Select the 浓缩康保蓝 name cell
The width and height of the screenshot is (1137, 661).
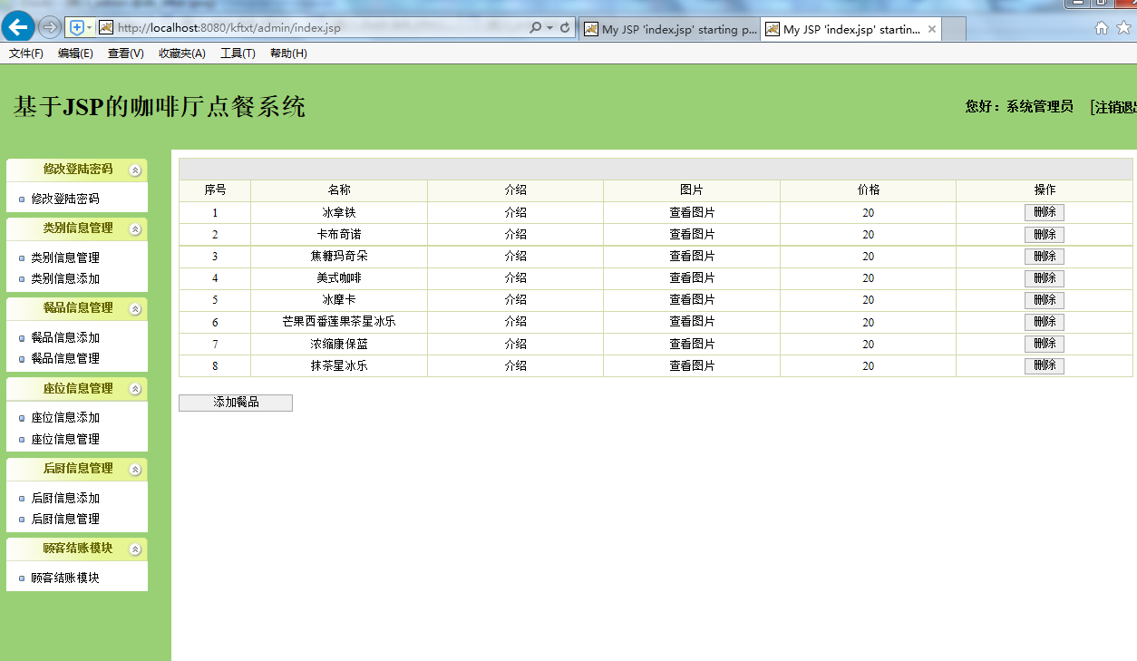pos(339,344)
